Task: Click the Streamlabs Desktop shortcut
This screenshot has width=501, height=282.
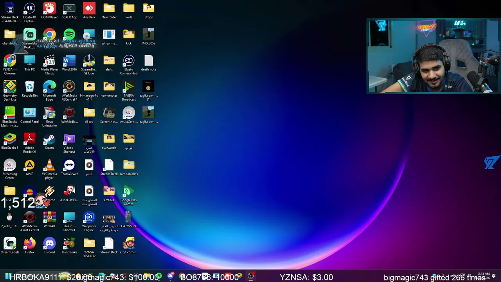Action: [29, 39]
